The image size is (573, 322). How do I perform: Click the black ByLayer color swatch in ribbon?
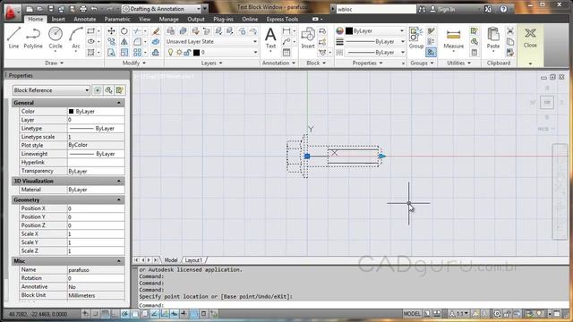click(349, 31)
